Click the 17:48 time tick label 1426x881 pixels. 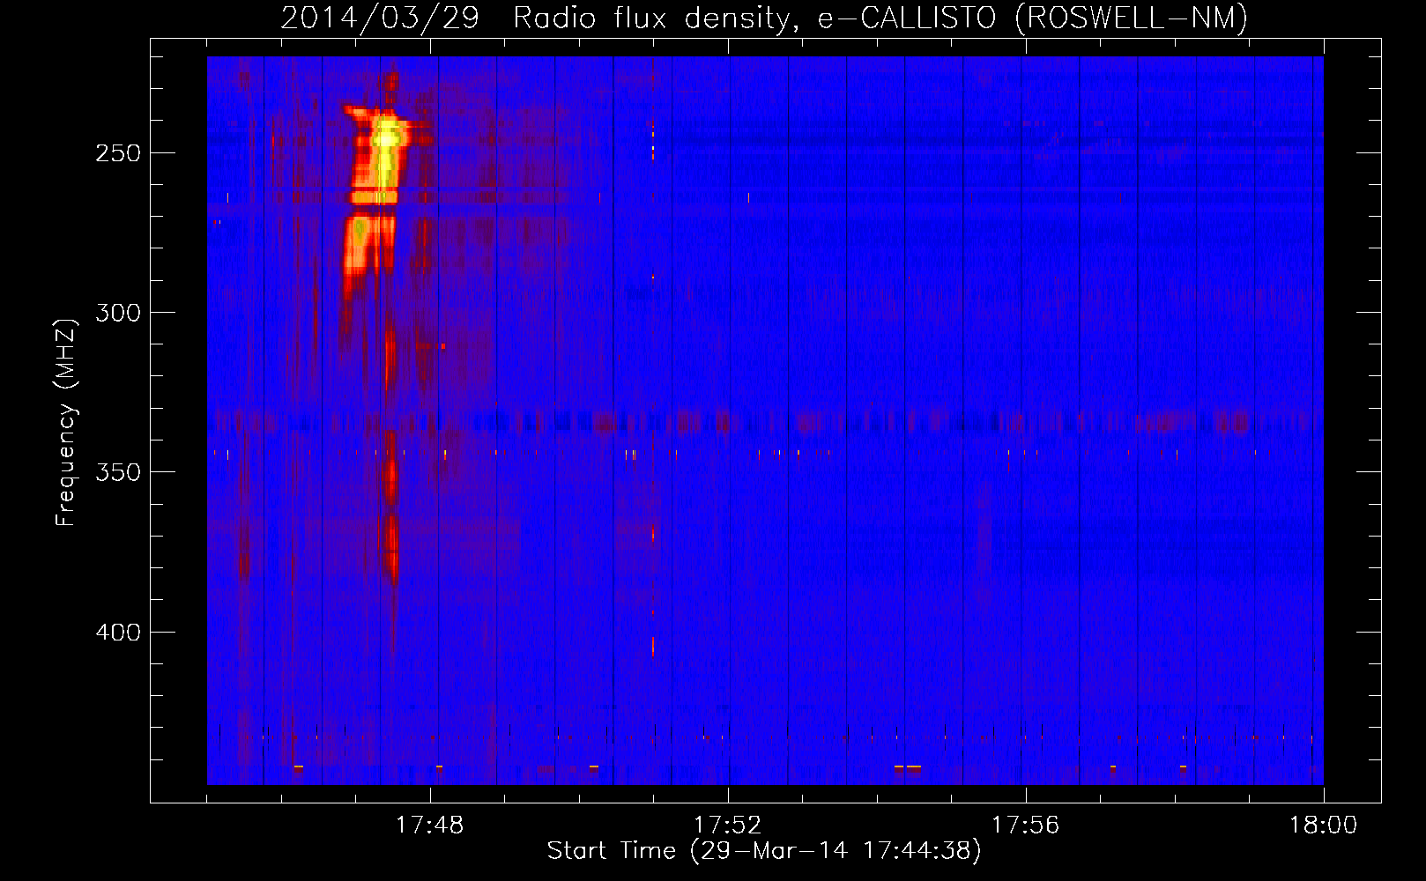click(x=429, y=825)
